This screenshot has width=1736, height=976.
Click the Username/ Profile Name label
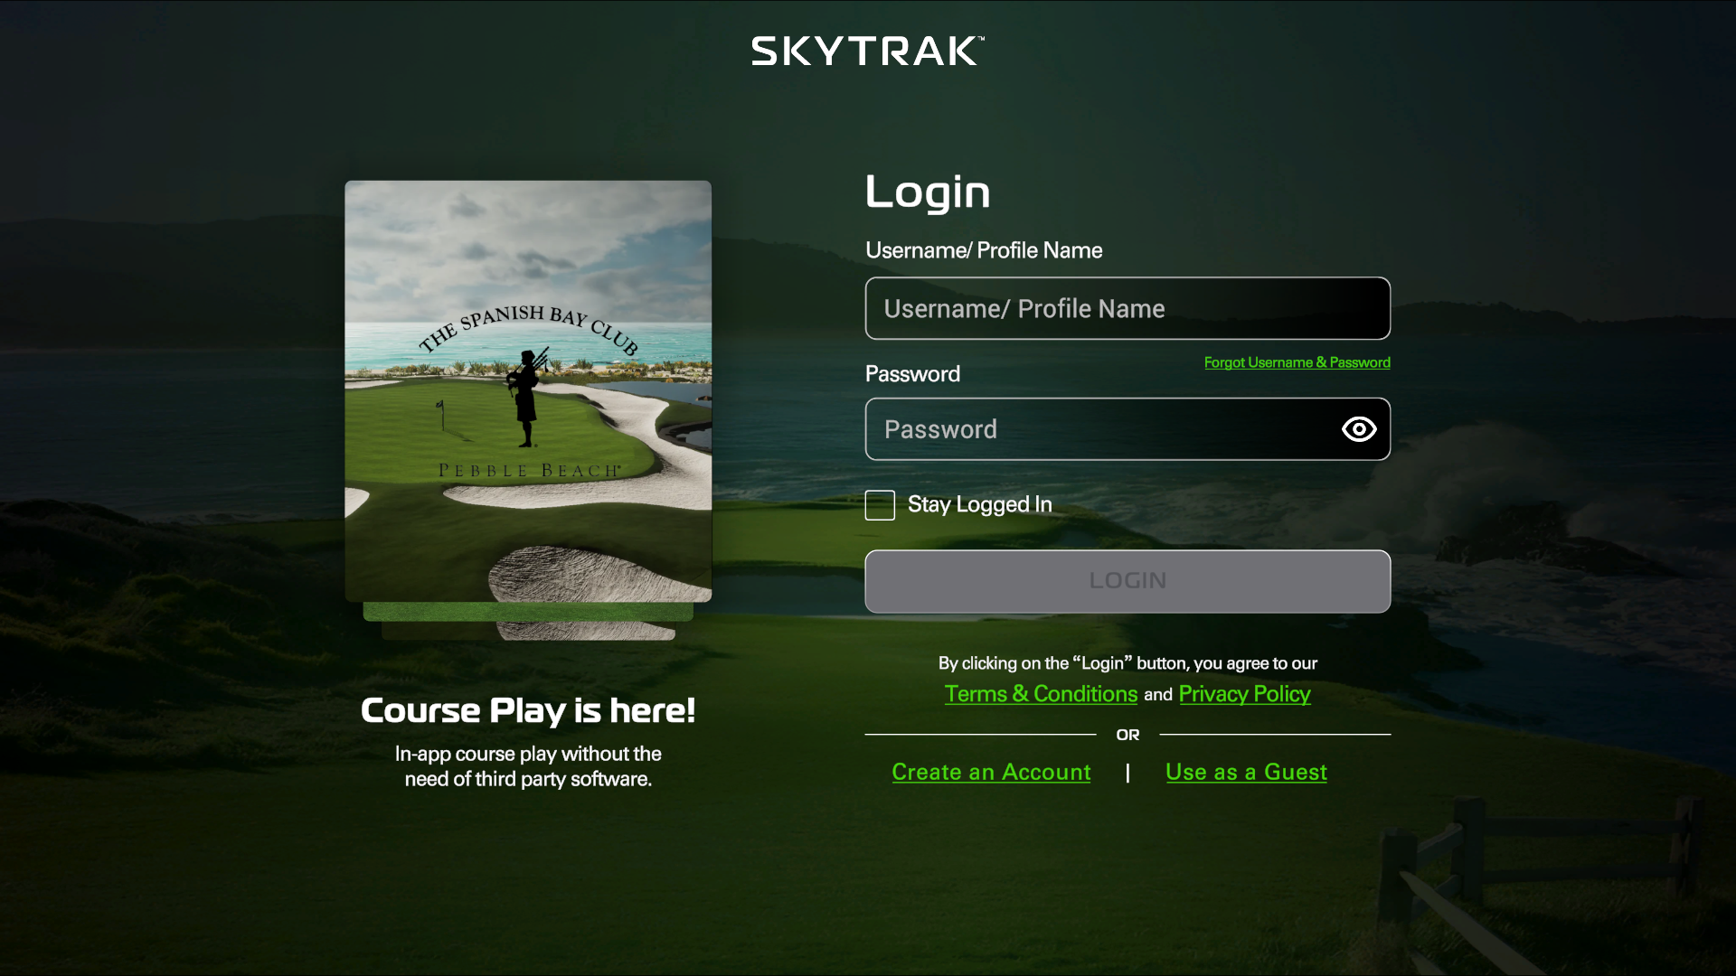point(984,250)
